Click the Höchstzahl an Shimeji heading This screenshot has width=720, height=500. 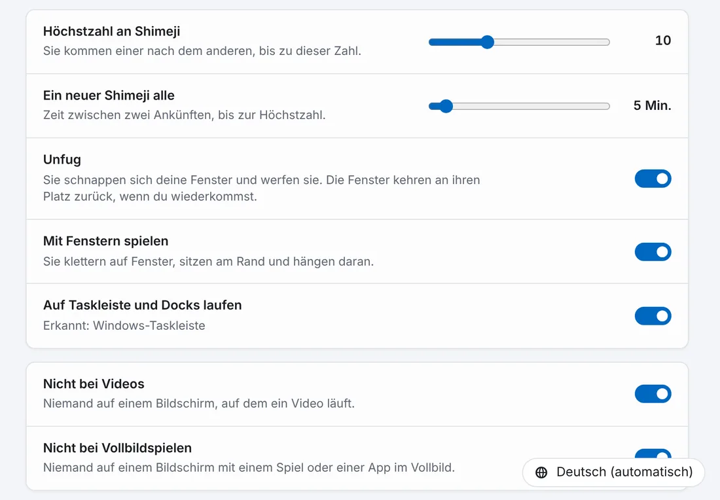[x=111, y=31]
